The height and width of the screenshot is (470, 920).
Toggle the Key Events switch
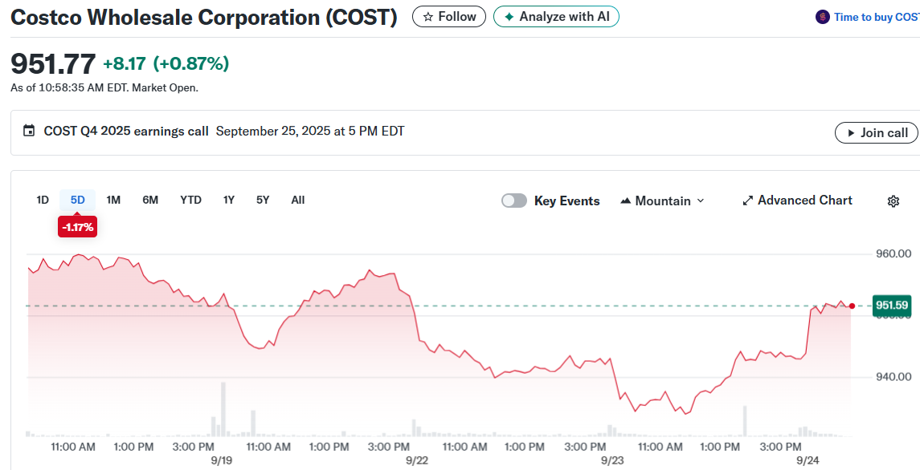pyautogui.click(x=514, y=201)
